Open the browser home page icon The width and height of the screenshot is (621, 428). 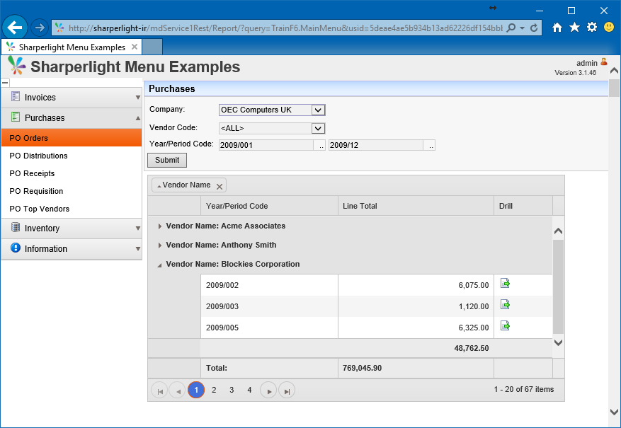(557, 28)
